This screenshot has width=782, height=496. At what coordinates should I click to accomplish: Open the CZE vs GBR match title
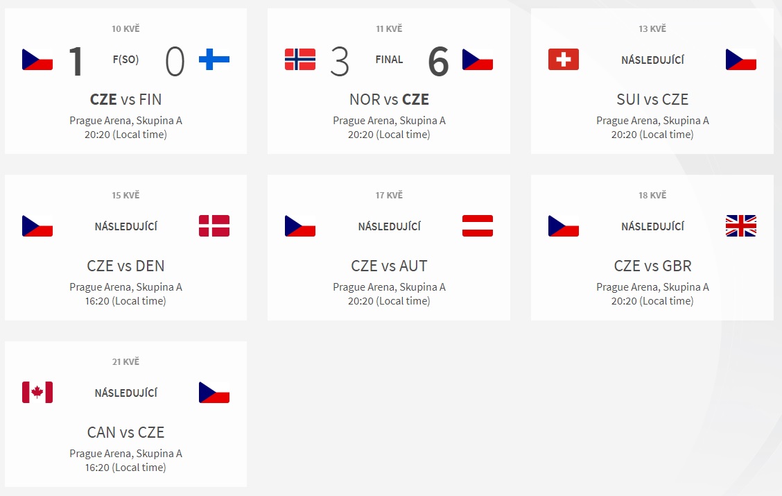652,266
